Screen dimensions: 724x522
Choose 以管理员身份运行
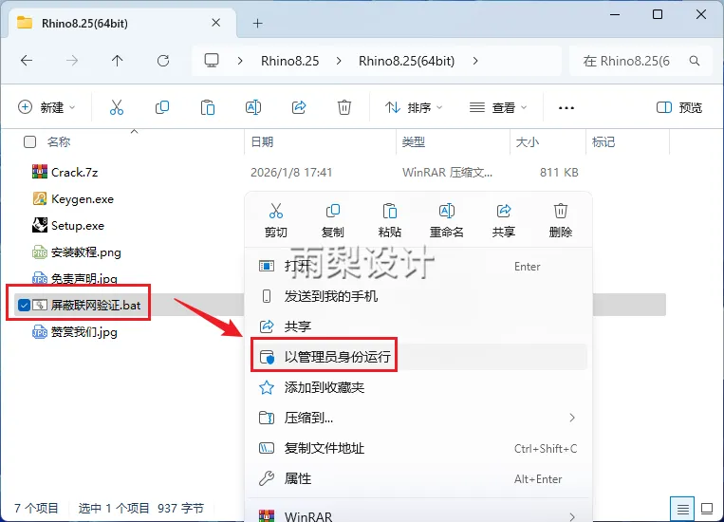(x=418, y=357)
